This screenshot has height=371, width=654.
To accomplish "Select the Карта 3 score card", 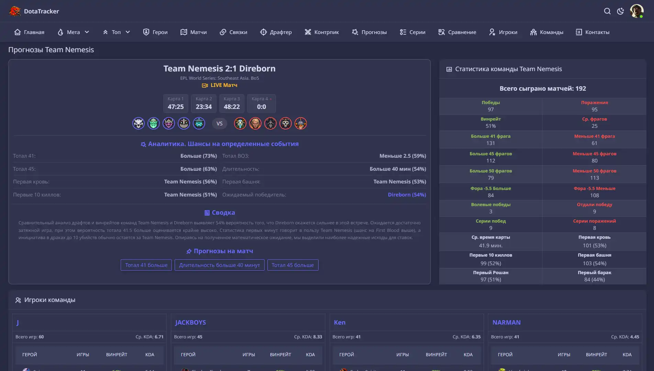I will tap(232, 103).
